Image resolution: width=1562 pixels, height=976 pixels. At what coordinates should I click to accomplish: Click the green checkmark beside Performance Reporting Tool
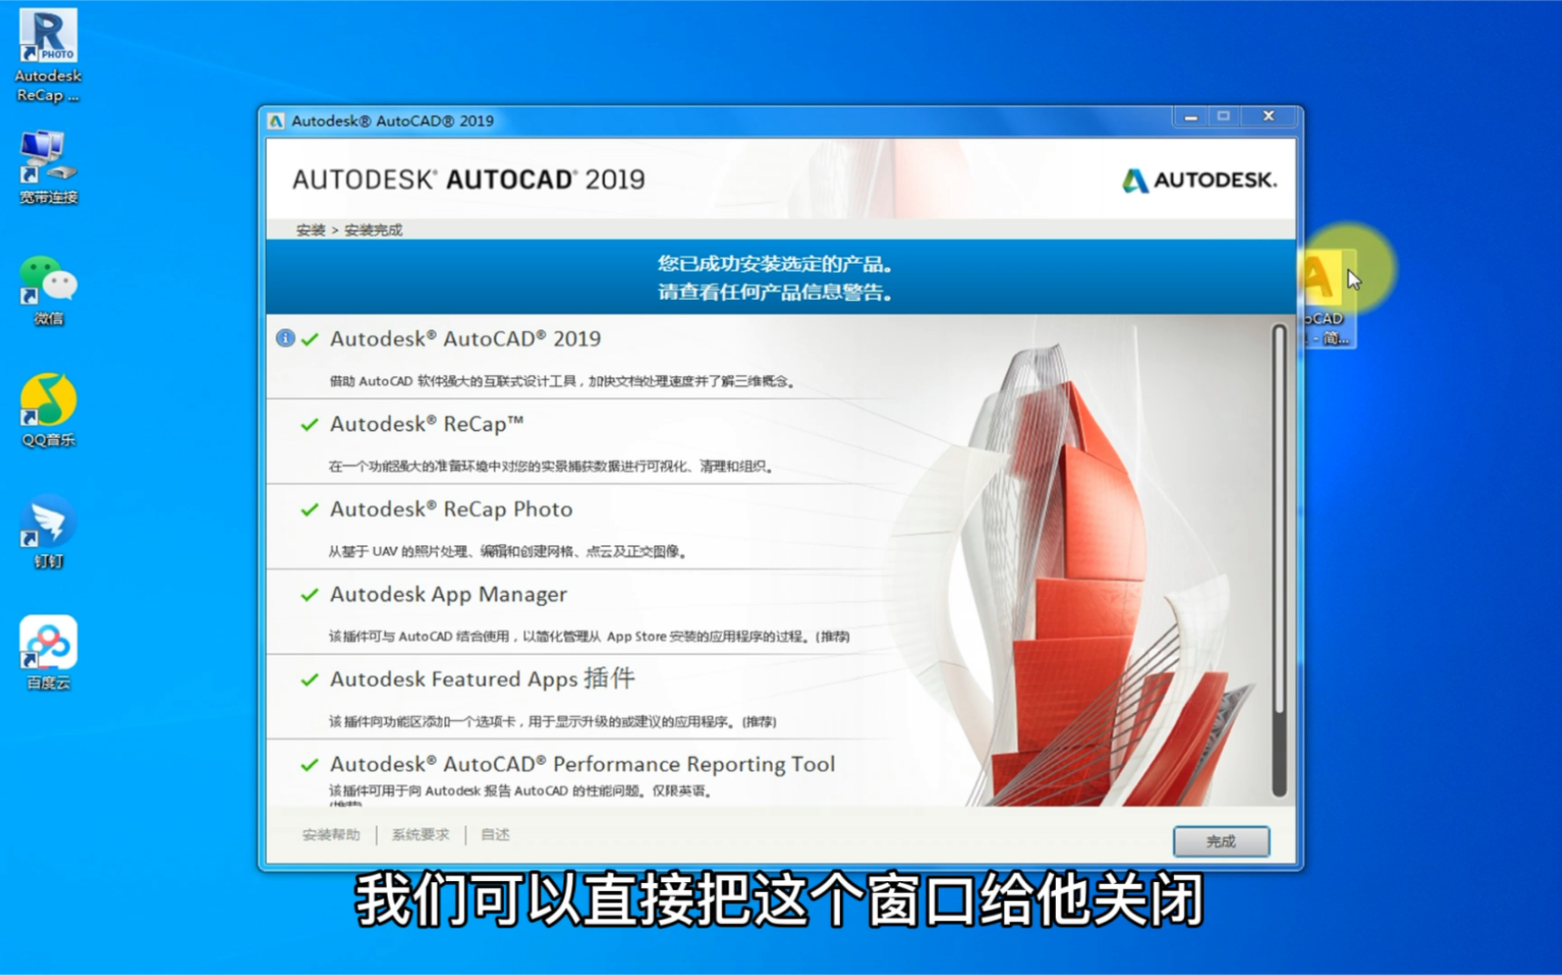coord(310,764)
